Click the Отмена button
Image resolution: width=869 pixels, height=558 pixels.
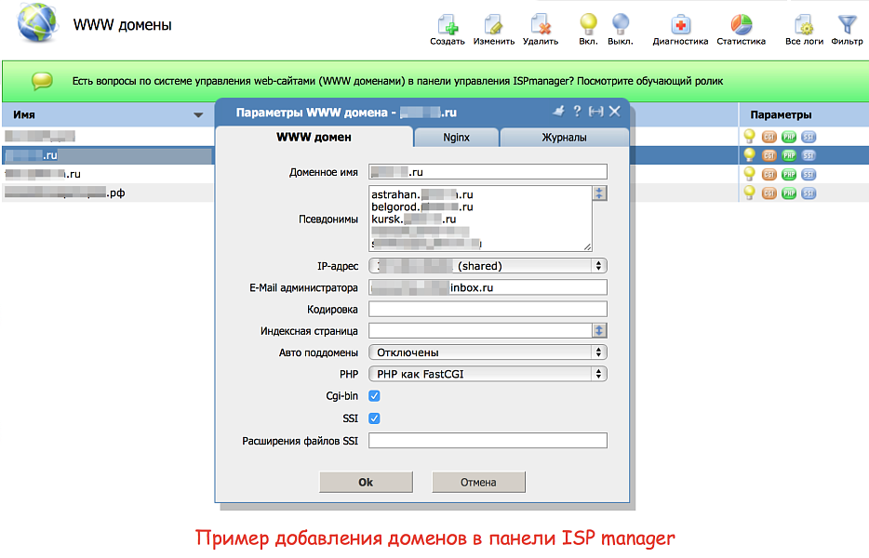[x=478, y=482]
